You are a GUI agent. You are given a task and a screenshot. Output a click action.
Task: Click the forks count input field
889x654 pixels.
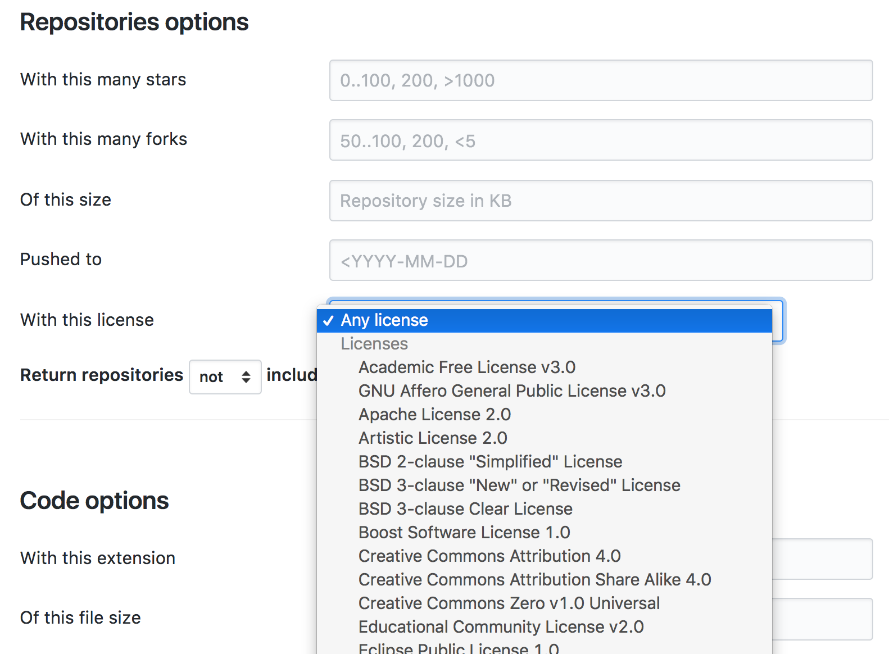[x=600, y=140]
